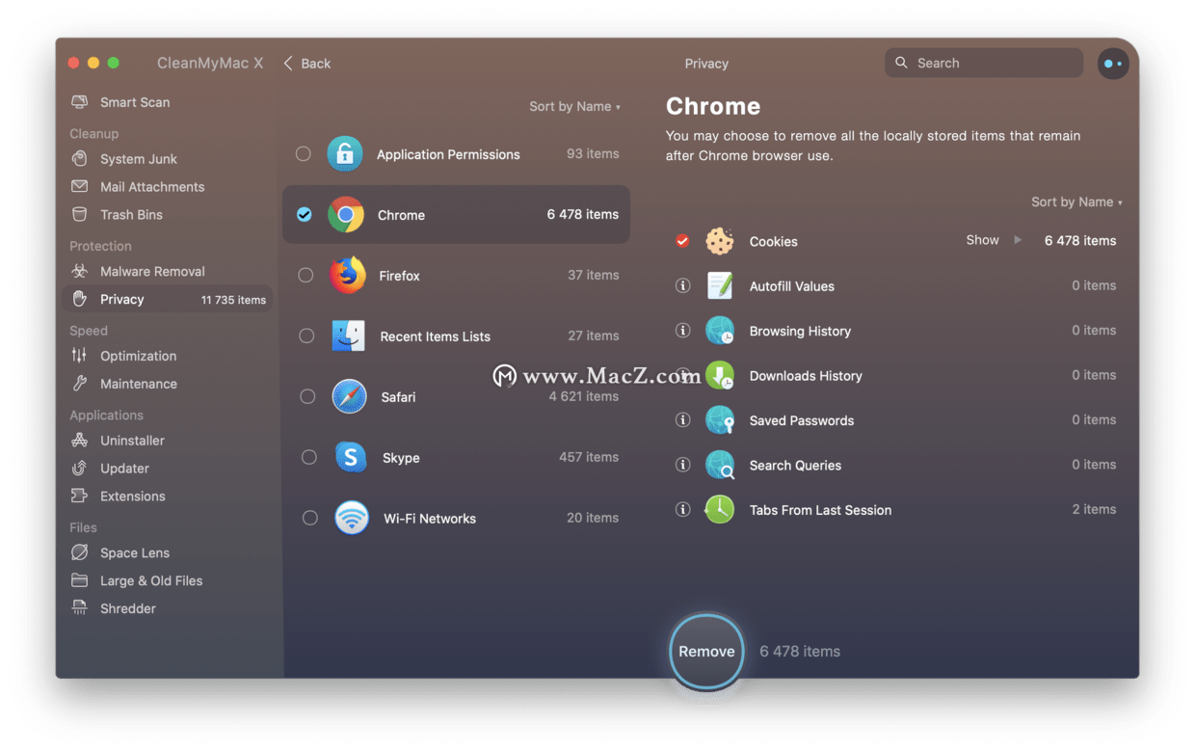Viewport: 1195px width, 752px height.
Task: Open Sort by Name dropdown in app list
Action: (x=574, y=107)
